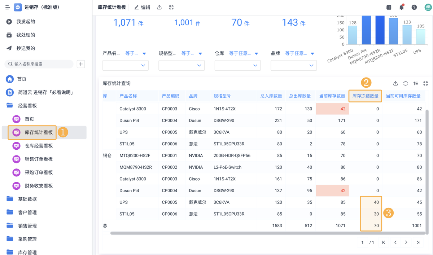This screenshot has height=255, width=433.
Task: Click the 编辑 button in the top bar
Action: click(142, 7)
